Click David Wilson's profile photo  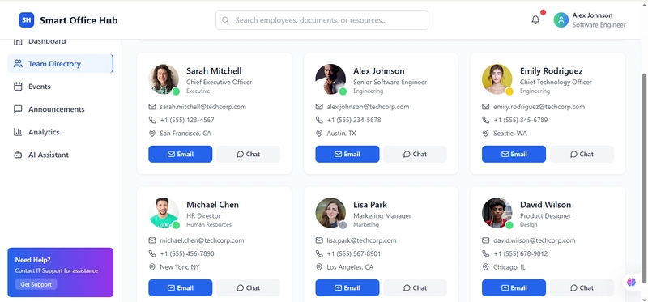pyautogui.click(x=497, y=213)
